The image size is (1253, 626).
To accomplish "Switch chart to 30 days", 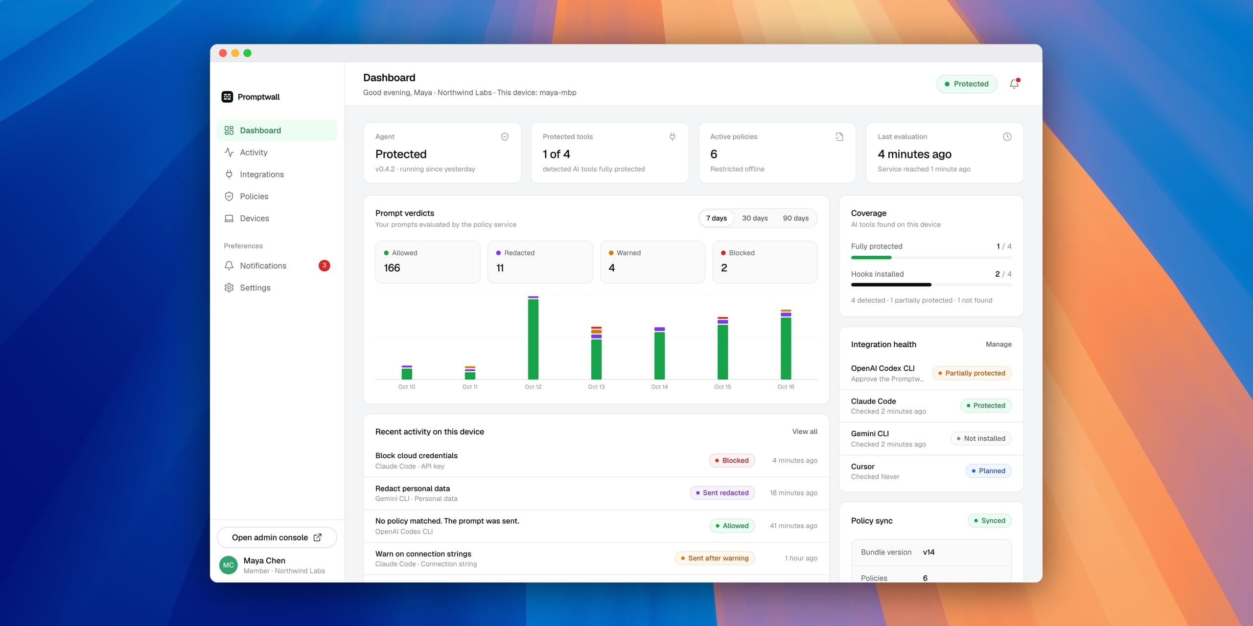I will (755, 218).
